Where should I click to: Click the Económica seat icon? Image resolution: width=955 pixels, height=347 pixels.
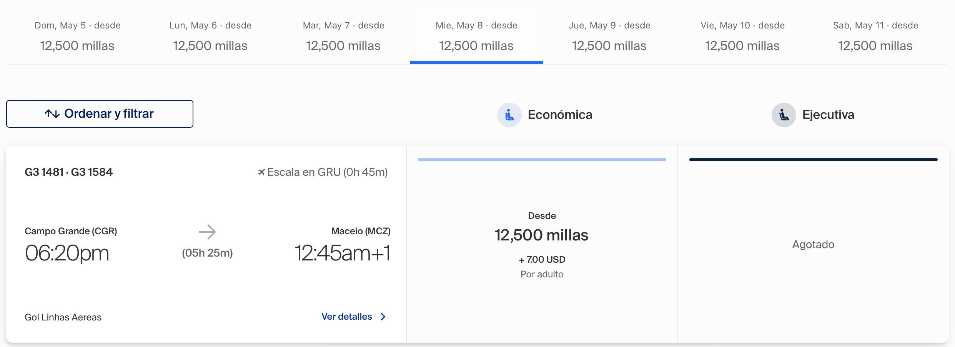click(x=509, y=115)
